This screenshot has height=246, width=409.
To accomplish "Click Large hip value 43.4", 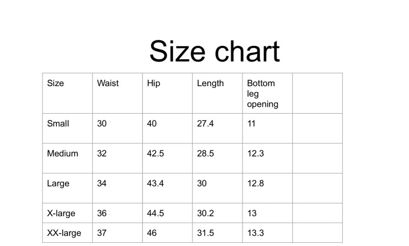I will pos(155,184).
